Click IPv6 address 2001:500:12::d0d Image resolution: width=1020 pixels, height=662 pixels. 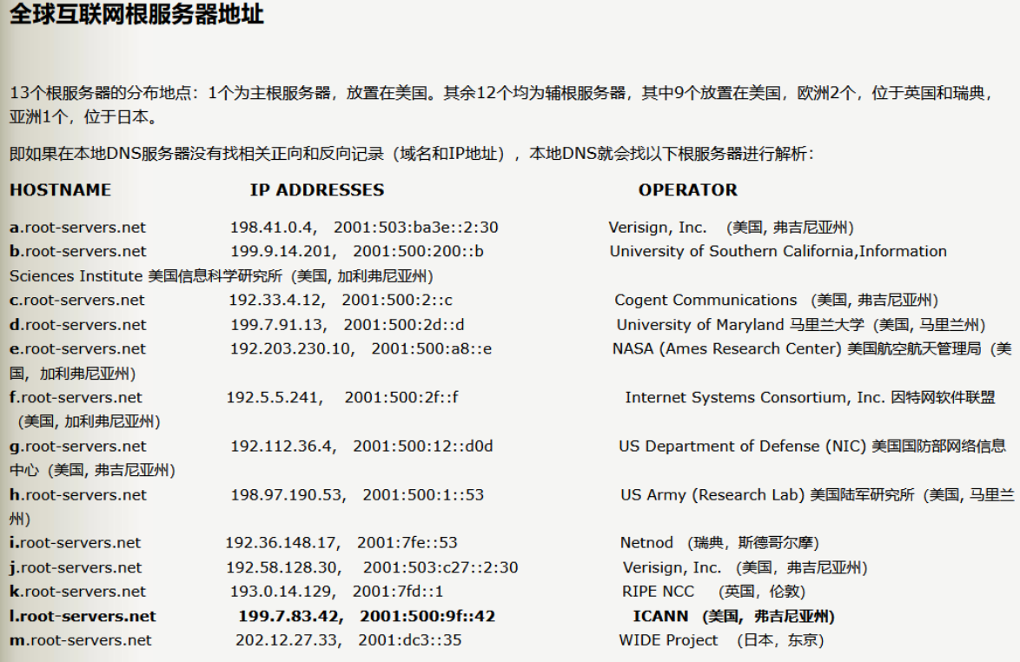click(x=423, y=447)
